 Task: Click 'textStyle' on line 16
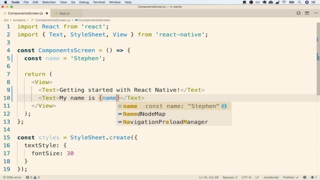(40, 145)
